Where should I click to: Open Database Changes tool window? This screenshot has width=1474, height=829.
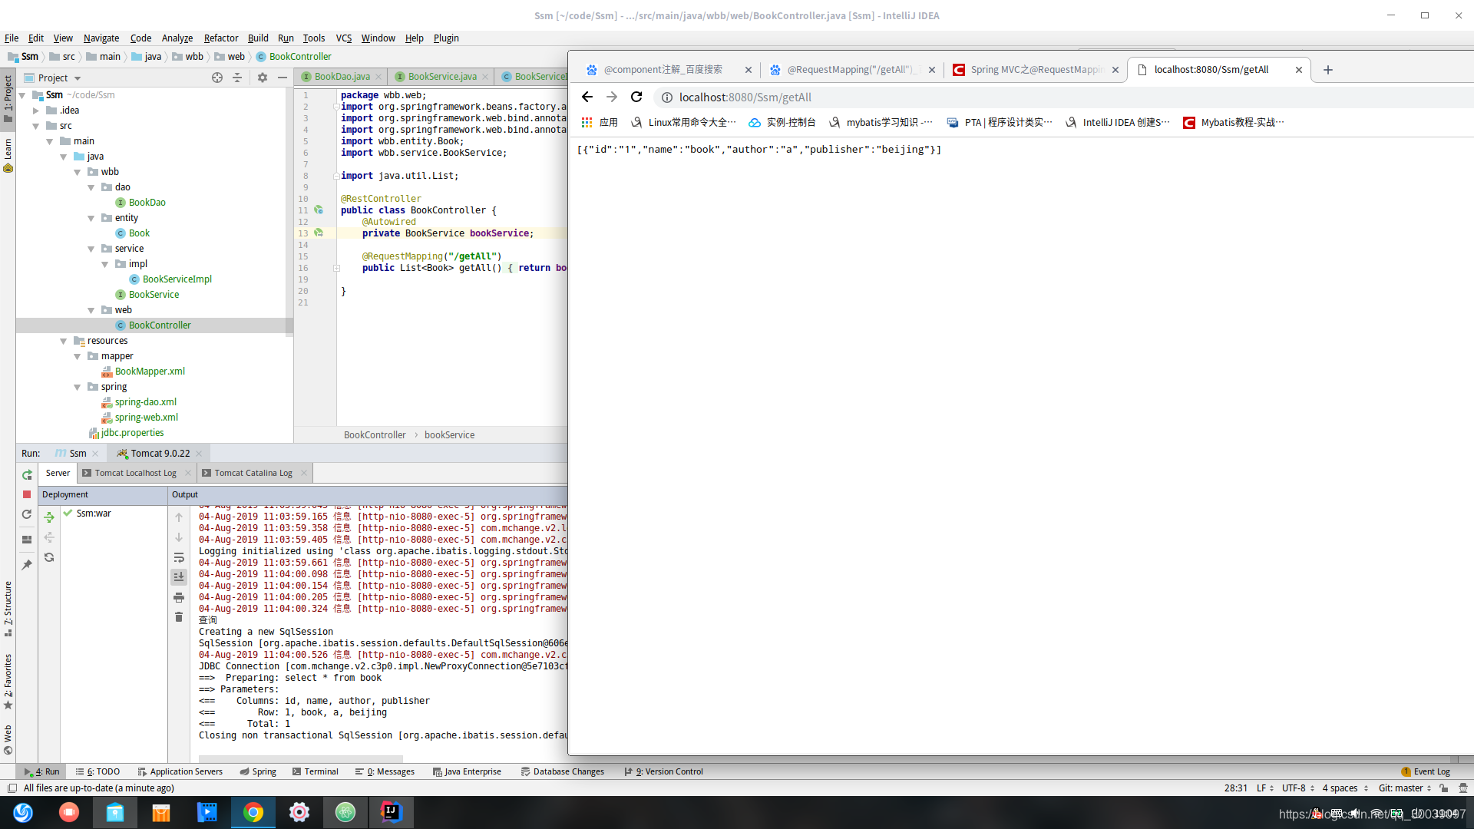[563, 772]
